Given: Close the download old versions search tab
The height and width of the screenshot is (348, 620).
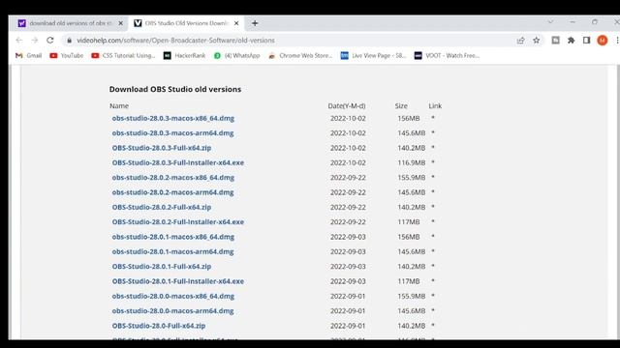Looking at the screenshot, I should (121, 23).
